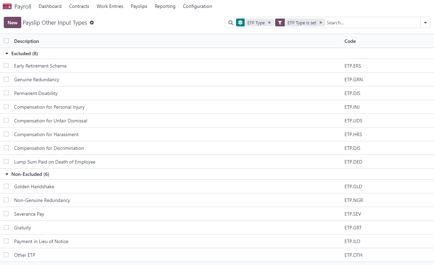Open the gear actions menu beside title
This screenshot has height=265, width=434.
coord(92,23)
